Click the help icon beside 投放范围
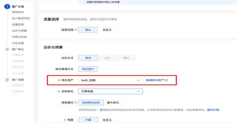The height and width of the screenshot is (124, 237). coord(76,30)
